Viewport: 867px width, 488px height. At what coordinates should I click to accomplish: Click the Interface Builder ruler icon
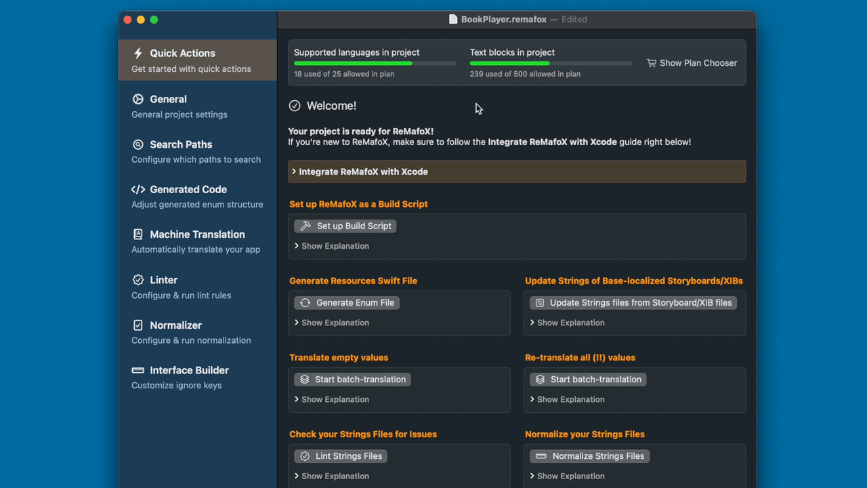point(138,370)
